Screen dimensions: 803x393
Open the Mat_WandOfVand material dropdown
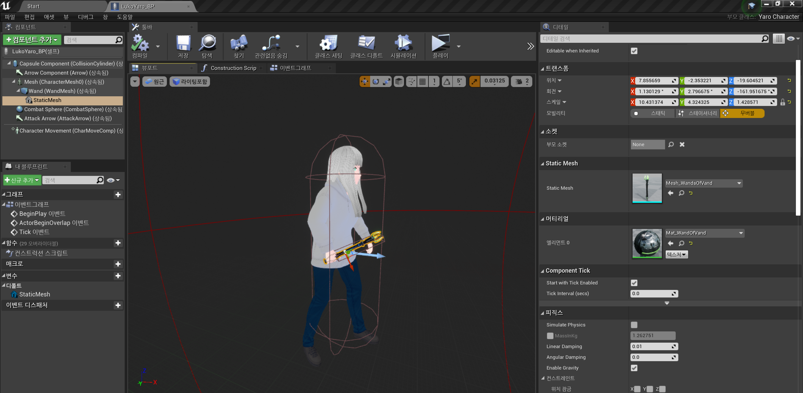pyautogui.click(x=704, y=233)
